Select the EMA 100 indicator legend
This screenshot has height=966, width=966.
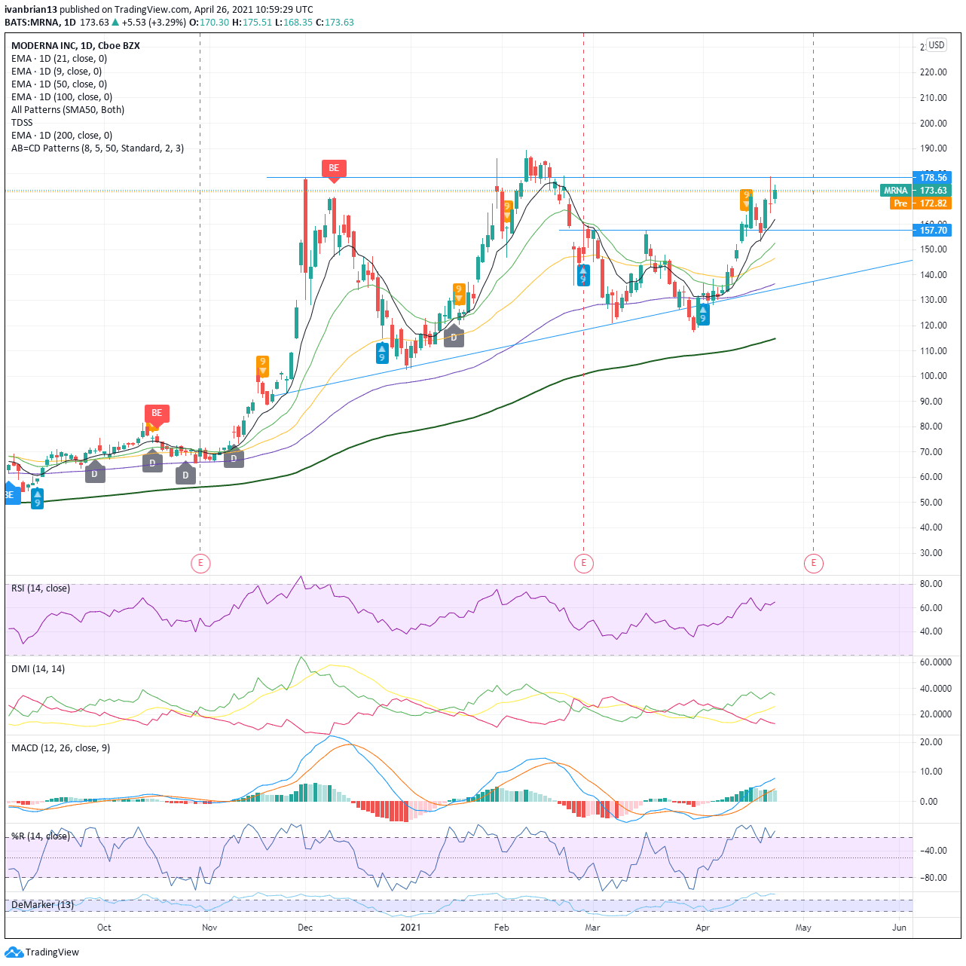point(62,97)
